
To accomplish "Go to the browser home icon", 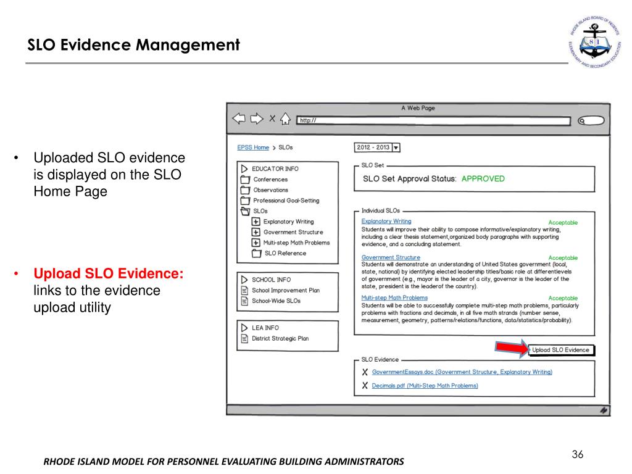I will click(285, 118).
